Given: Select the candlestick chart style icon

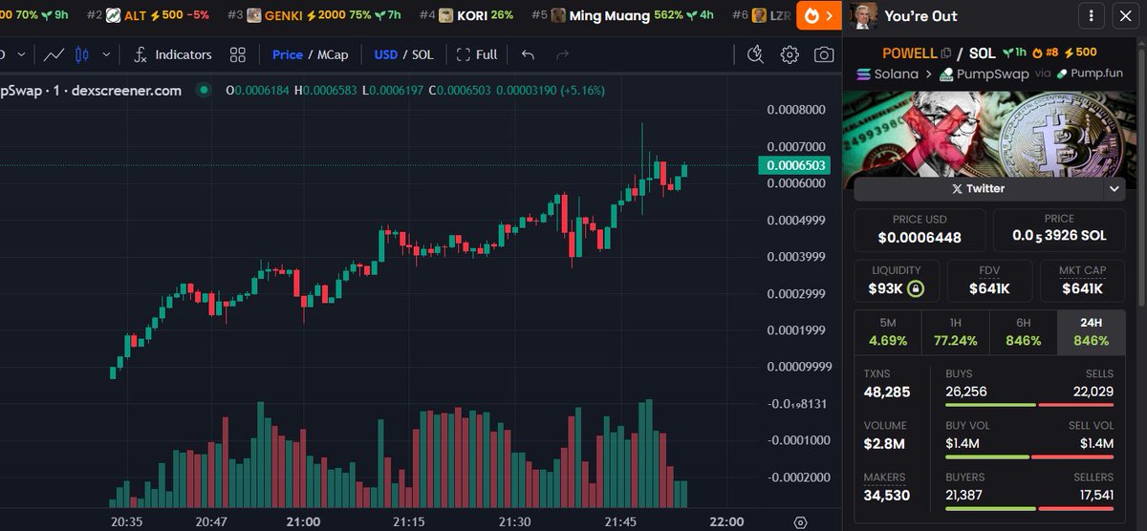Looking at the screenshot, I should pyautogui.click(x=81, y=54).
